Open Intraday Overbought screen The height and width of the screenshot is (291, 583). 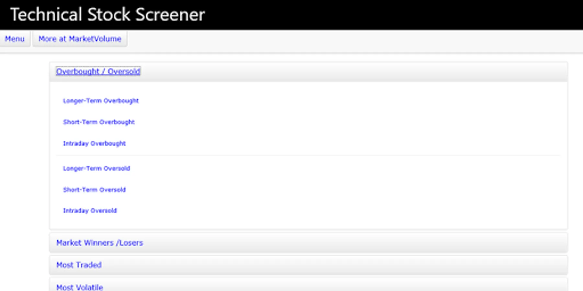tap(94, 143)
